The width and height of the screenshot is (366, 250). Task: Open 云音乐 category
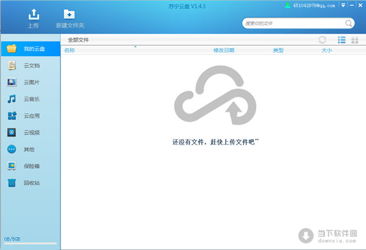tap(30, 99)
